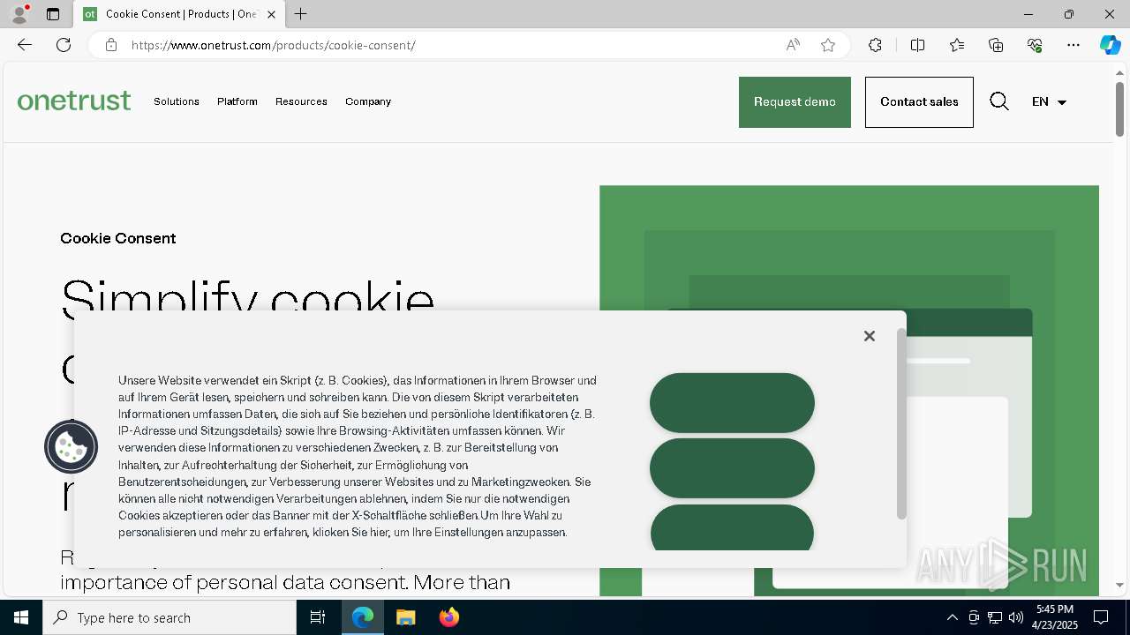Open the Resources menu

coord(301,101)
